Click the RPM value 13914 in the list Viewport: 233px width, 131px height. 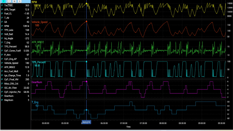[x=26, y=26]
